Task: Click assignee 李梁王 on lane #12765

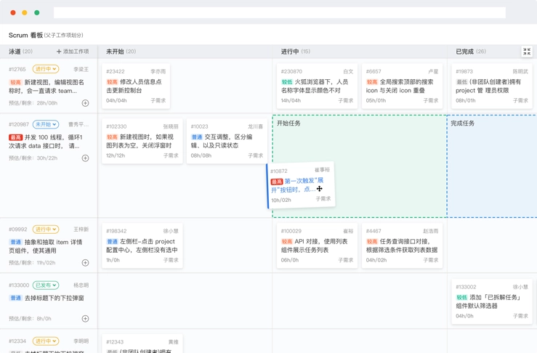Action: click(x=81, y=69)
